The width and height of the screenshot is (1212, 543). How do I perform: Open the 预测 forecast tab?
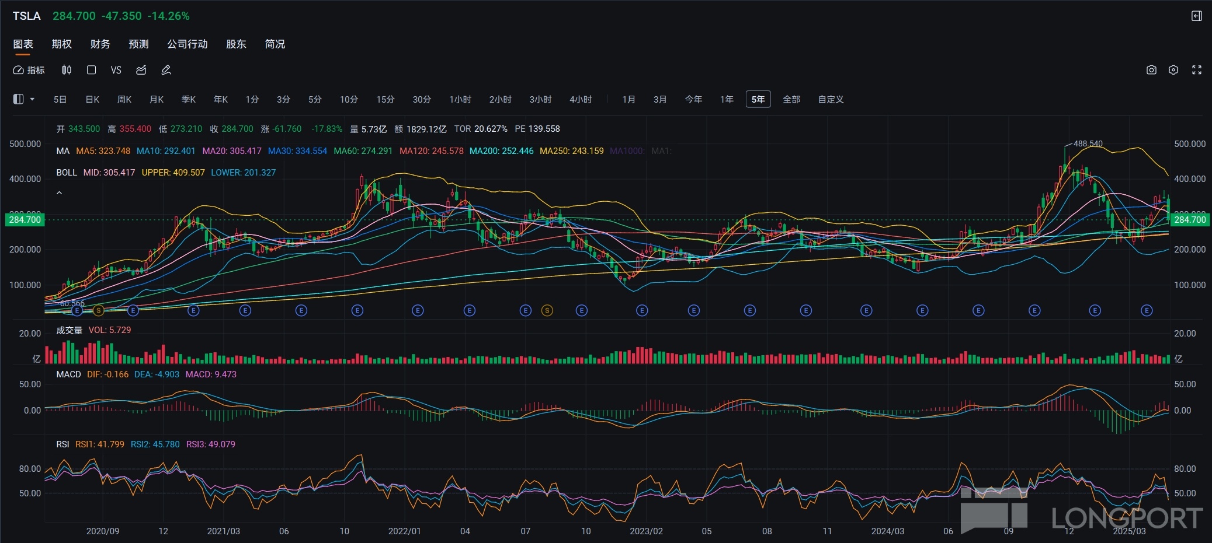pyautogui.click(x=139, y=44)
